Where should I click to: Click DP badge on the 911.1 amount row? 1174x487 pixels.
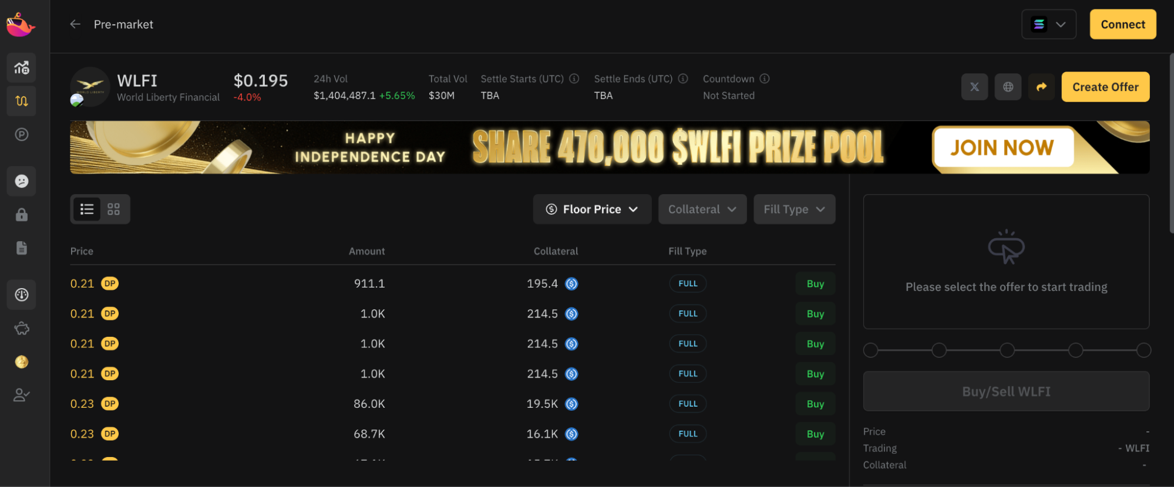[110, 283]
